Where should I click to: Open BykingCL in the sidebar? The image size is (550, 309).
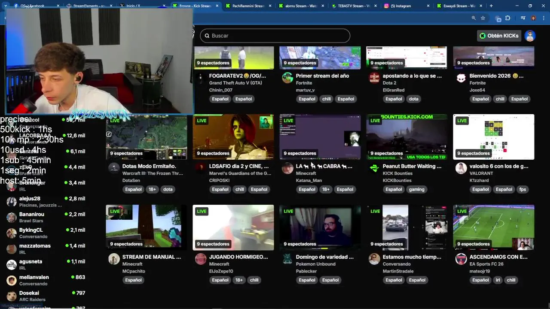46,233
